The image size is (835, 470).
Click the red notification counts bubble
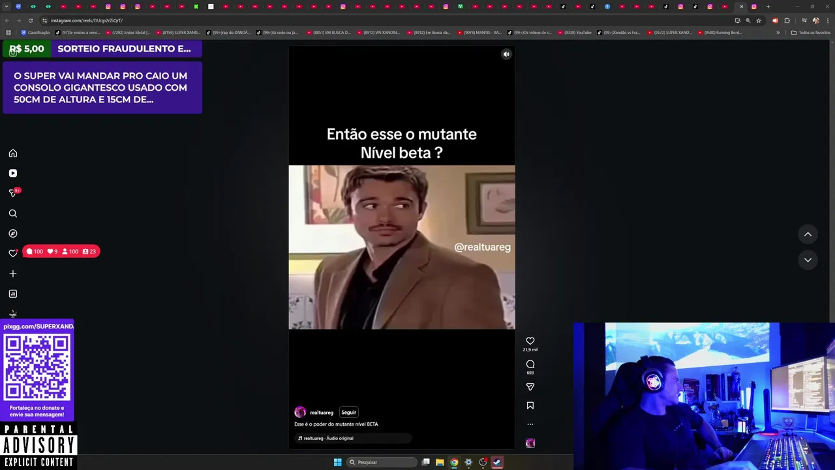[61, 251]
